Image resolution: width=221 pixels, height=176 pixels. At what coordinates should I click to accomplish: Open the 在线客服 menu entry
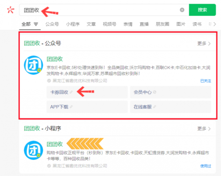coord(171,107)
